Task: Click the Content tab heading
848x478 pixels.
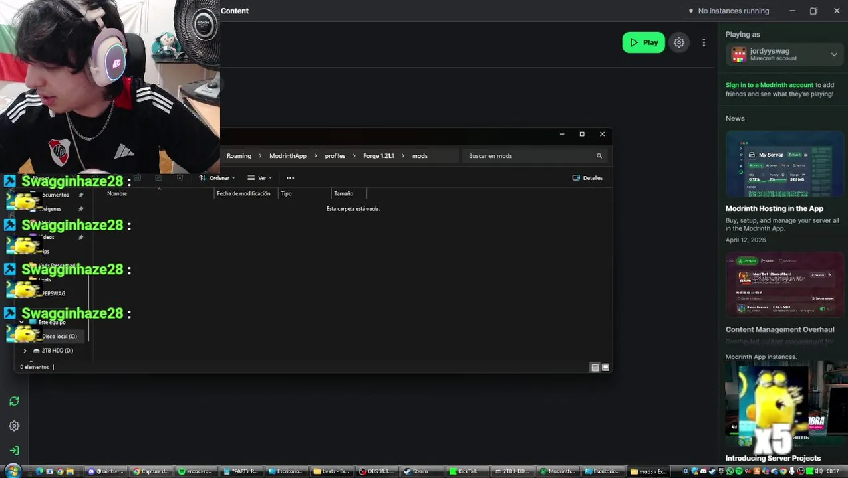Action: [x=235, y=11]
